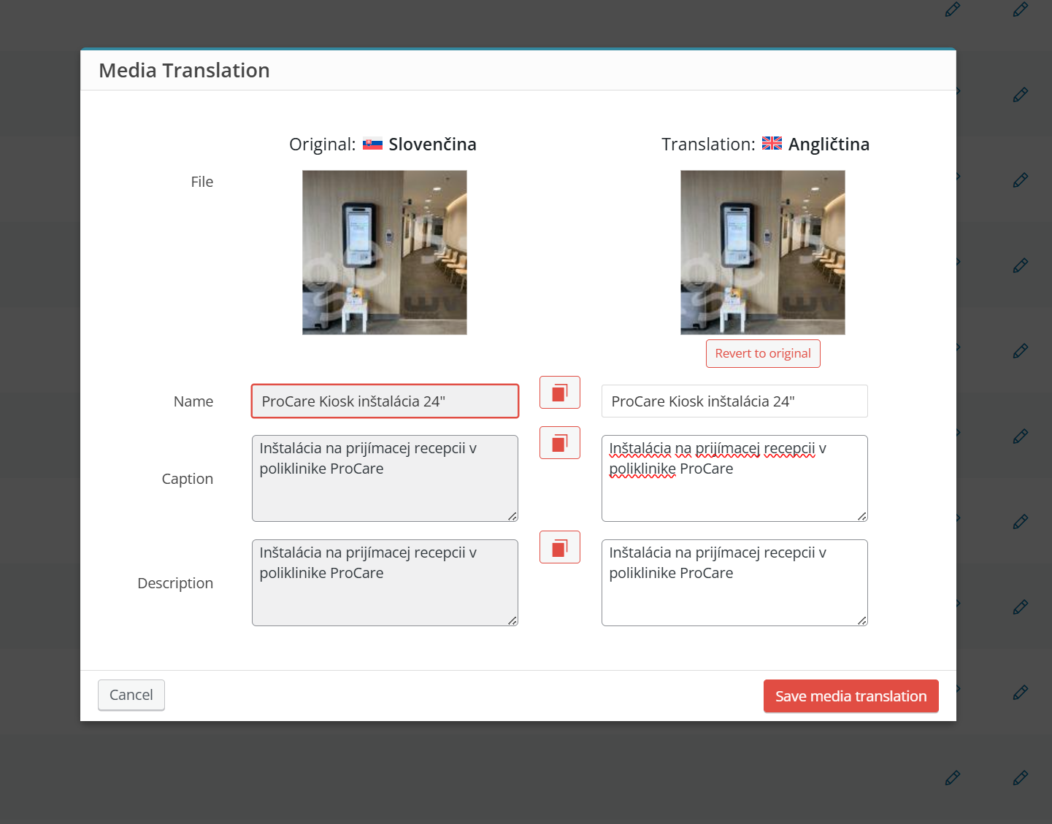Grab resize handle of translated Description textarea
Viewport: 1052px width, 824px height.
[x=862, y=620]
